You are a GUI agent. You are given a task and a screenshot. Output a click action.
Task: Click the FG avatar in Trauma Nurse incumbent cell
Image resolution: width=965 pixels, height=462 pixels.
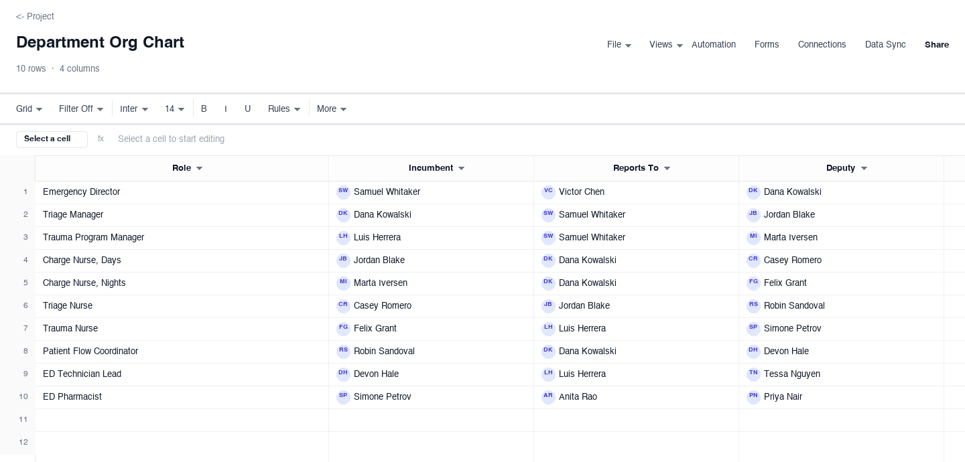coord(343,329)
